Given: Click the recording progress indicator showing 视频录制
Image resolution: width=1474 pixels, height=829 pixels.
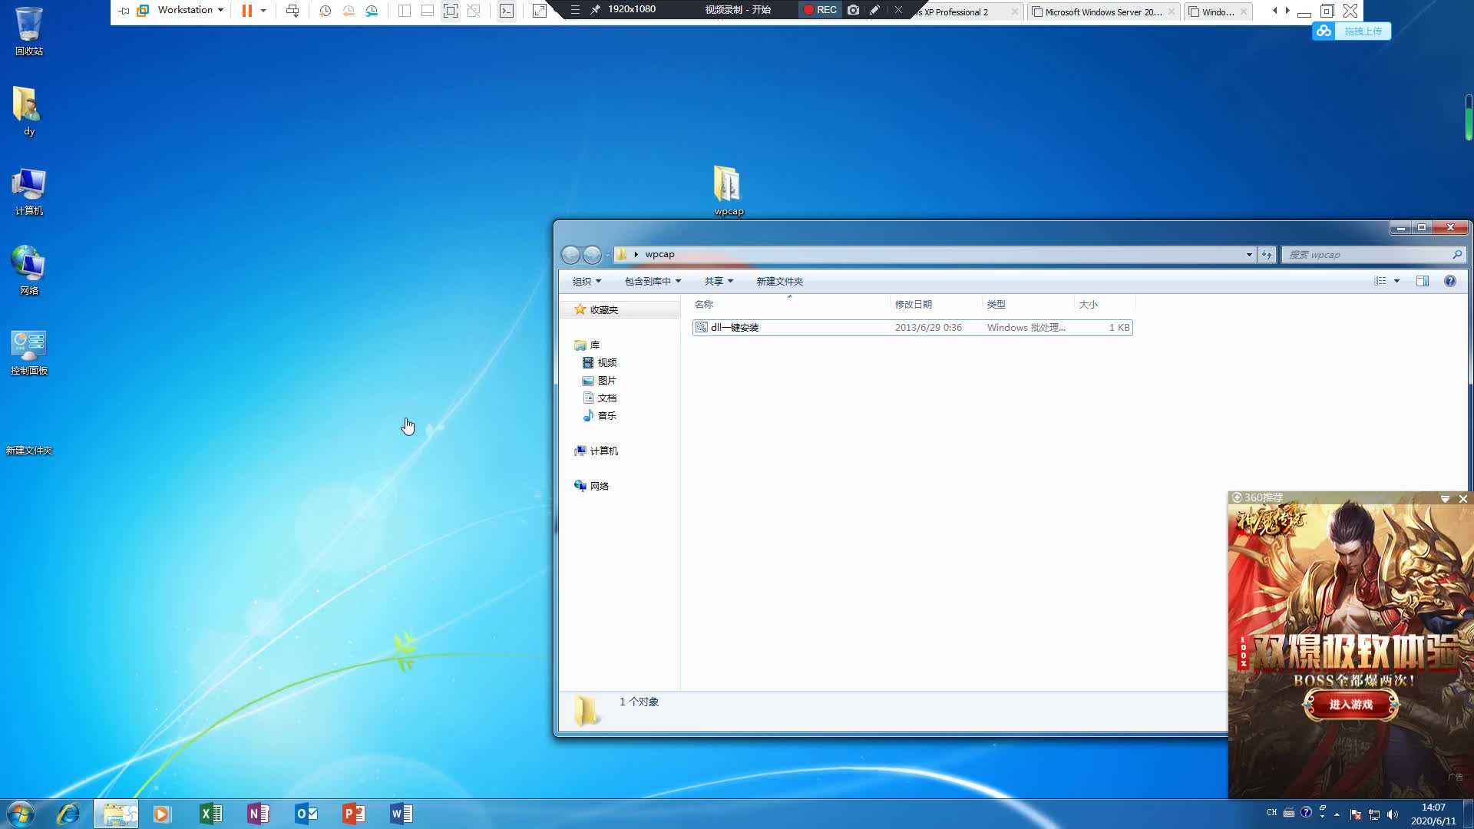Looking at the screenshot, I should [x=739, y=10].
